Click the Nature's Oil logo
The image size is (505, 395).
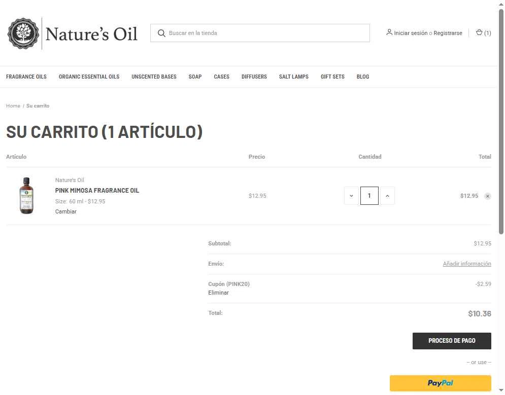coord(73,33)
